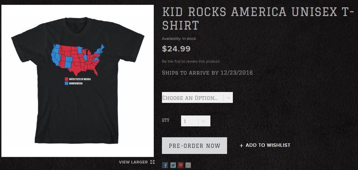
Task: Click the red and blue US map graphic
Action: click(77, 60)
